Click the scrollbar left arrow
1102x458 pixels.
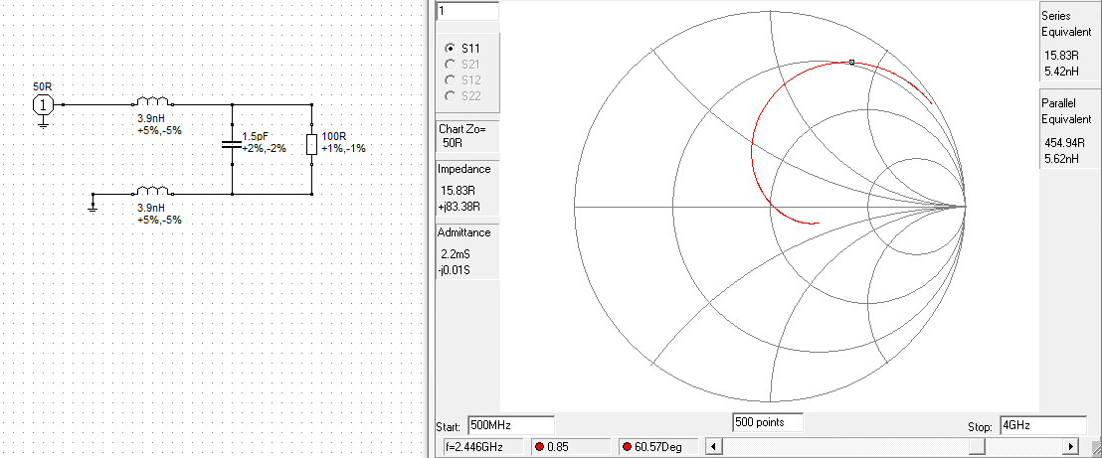pyautogui.click(x=712, y=446)
